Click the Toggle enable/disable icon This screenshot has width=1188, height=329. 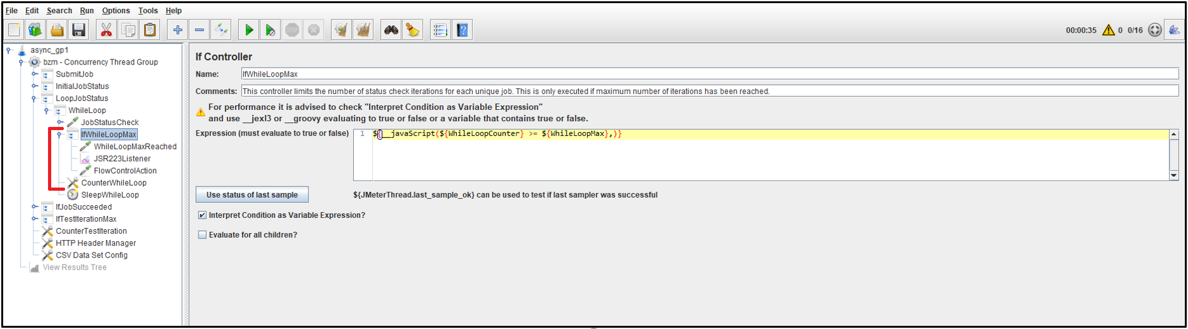click(x=221, y=30)
